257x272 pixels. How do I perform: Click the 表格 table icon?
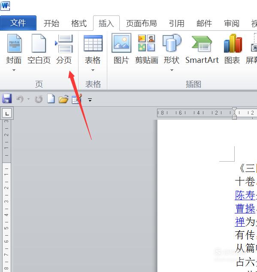pos(93,43)
